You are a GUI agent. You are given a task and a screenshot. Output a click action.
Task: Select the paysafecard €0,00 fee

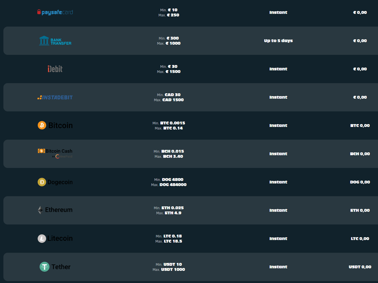click(360, 12)
